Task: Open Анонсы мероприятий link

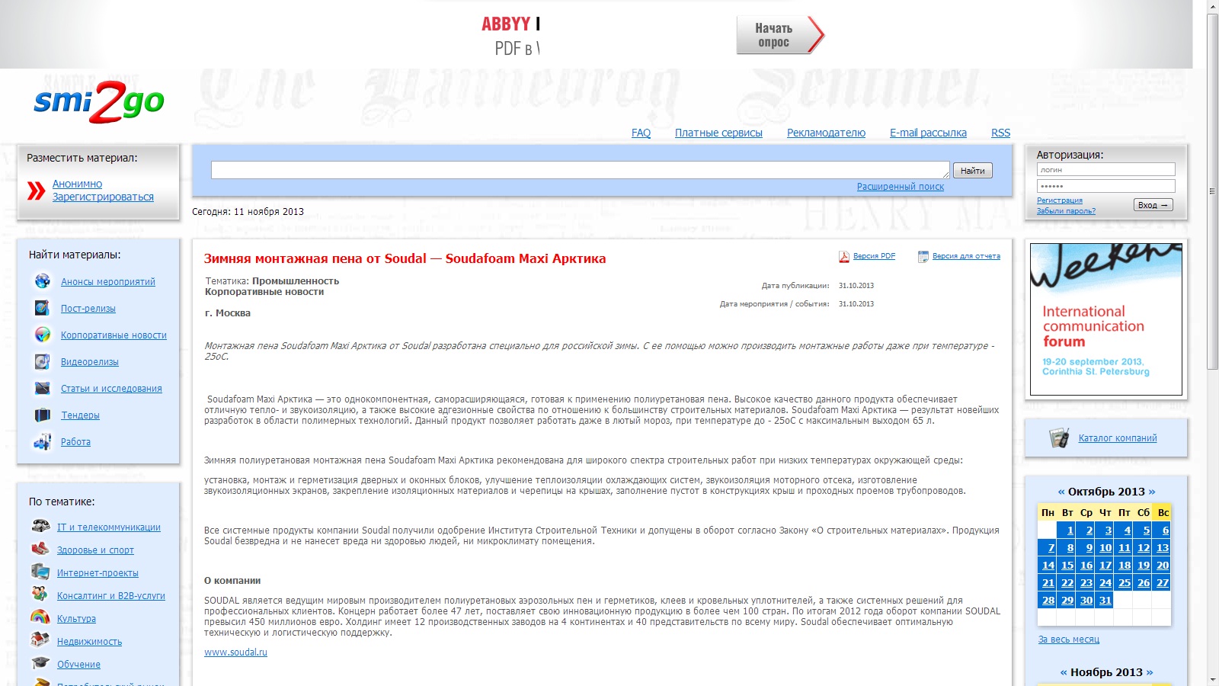Action: pos(108,282)
